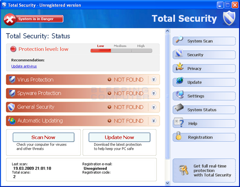Click the last scan date 19.03.2009 21:01:10
The image size is (240, 187).
pyautogui.click(x=32, y=168)
